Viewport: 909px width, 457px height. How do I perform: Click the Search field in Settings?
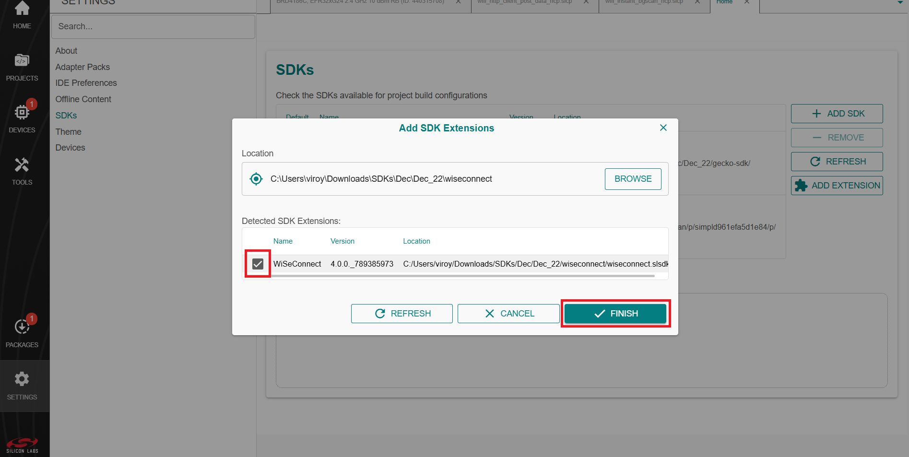point(153,26)
